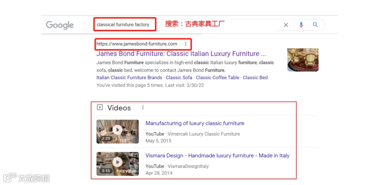Click the video icon beside Videos heading

pyautogui.click(x=100, y=107)
